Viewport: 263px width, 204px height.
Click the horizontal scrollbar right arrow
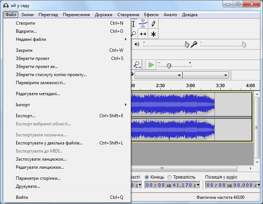(250, 168)
